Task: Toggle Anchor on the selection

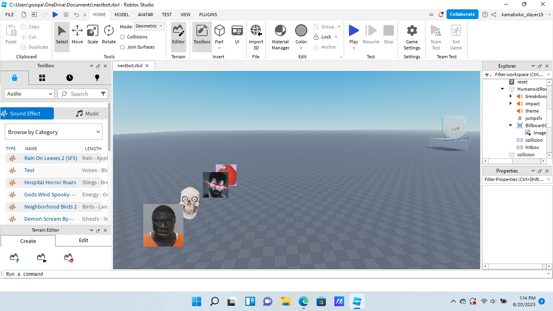Action: [325, 47]
